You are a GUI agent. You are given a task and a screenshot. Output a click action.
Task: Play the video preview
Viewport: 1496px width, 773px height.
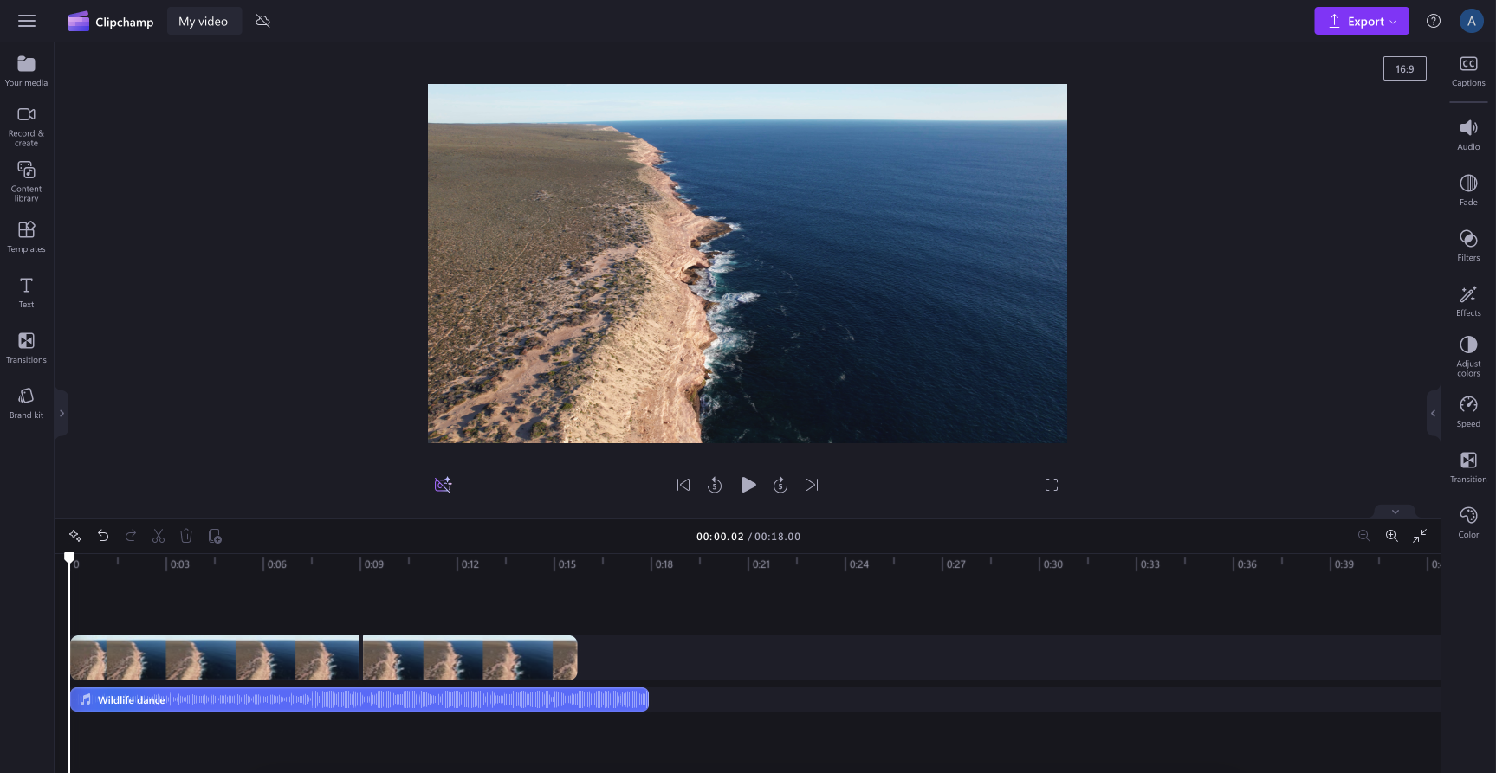pyautogui.click(x=748, y=485)
